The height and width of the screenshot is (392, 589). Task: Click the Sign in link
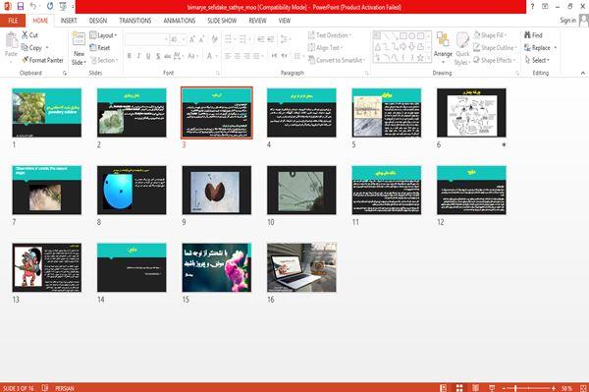pos(567,21)
